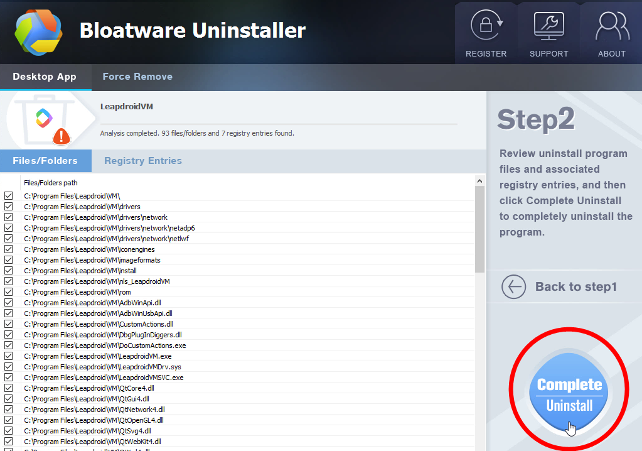The image size is (642, 451).
Task: Uncheck the VM\drivers folder checkbox
Action: (x=9, y=207)
